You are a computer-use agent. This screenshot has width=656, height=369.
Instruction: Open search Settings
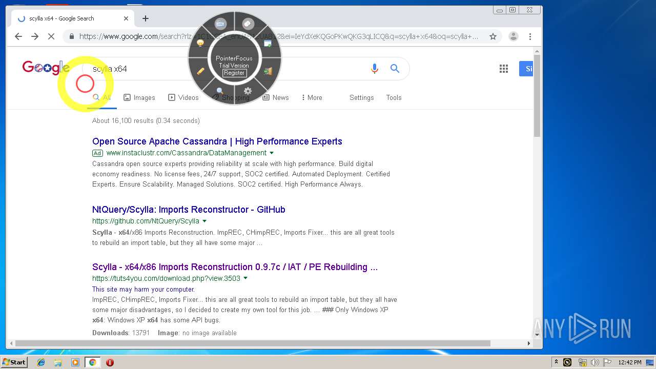(362, 97)
